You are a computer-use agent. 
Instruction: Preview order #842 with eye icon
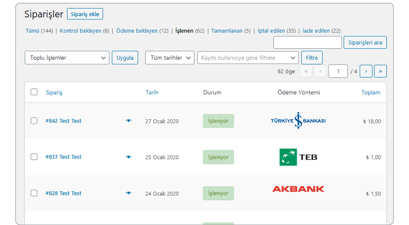(129, 121)
